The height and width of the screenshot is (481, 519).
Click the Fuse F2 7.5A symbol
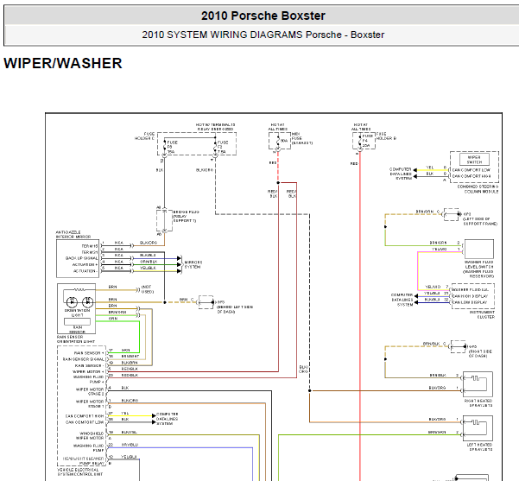tap(215, 147)
